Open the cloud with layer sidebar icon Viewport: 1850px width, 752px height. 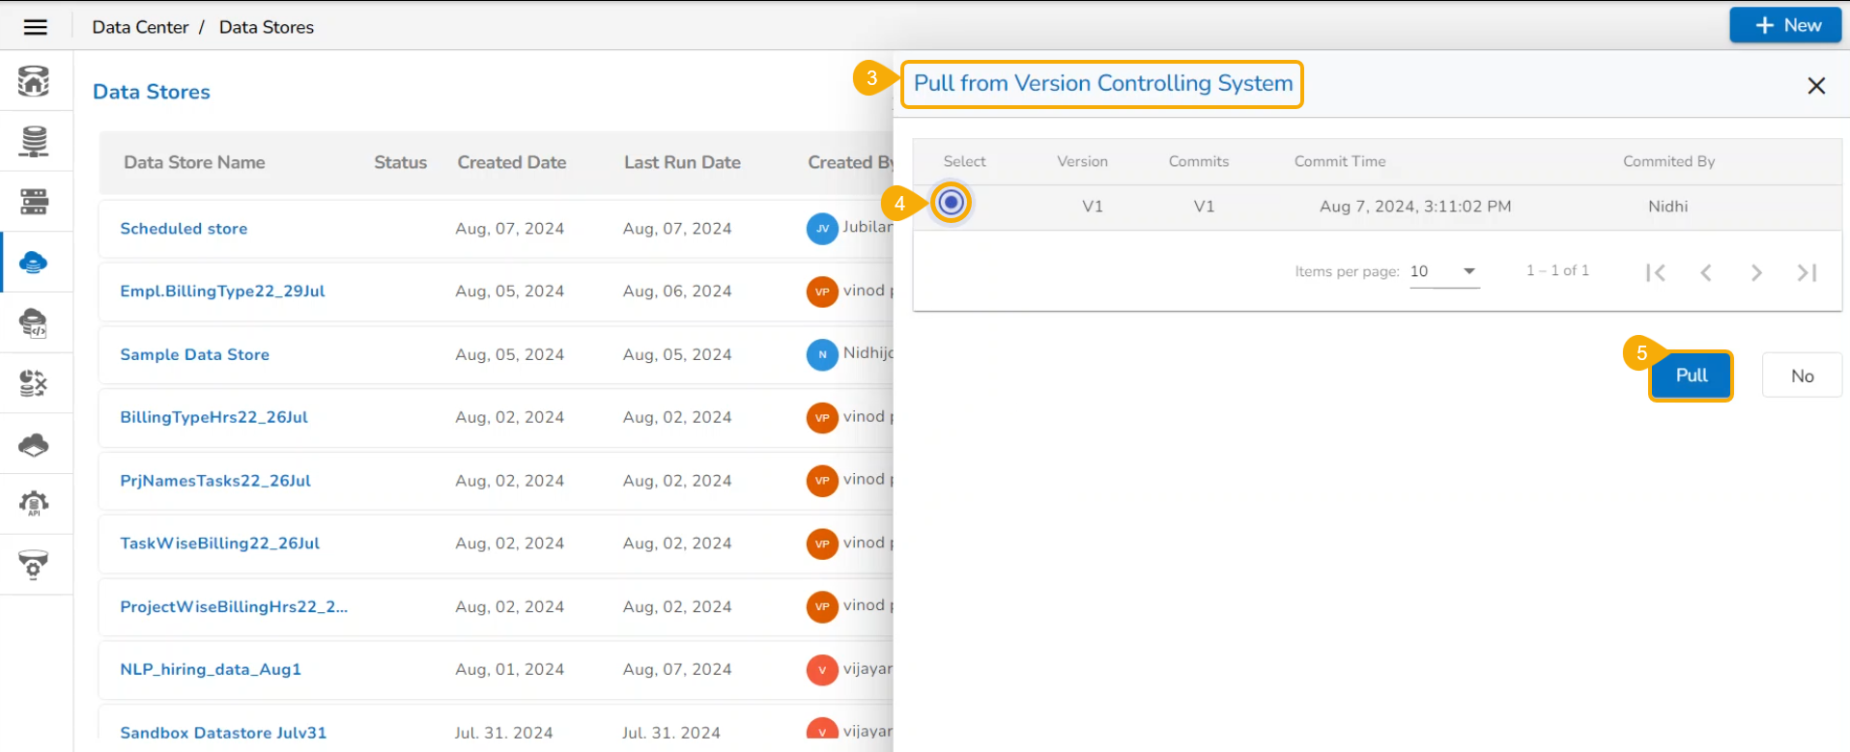(x=34, y=444)
